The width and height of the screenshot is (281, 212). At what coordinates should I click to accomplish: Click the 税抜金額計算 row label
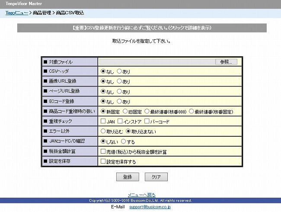point(62,151)
